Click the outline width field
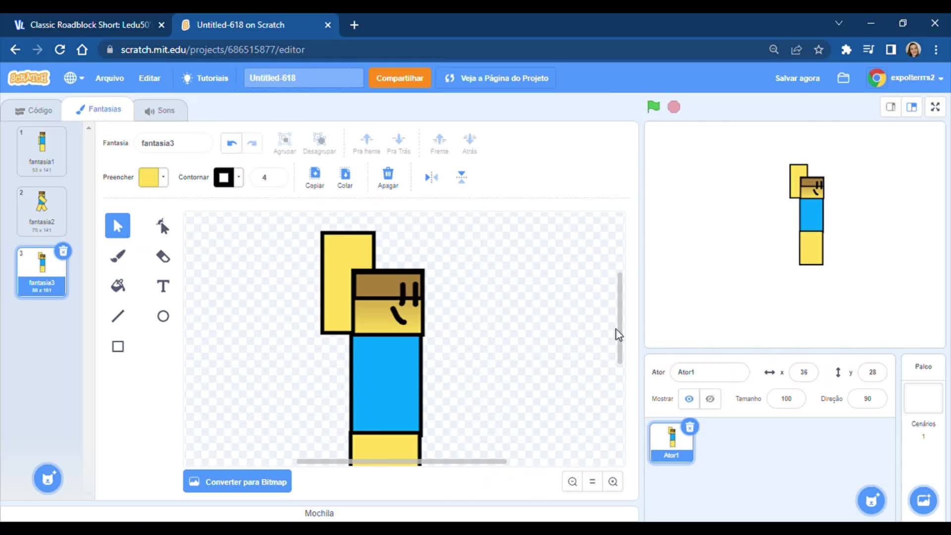The width and height of the screenshot is (951, 535). pyautogui.click(x=268, y=177)
